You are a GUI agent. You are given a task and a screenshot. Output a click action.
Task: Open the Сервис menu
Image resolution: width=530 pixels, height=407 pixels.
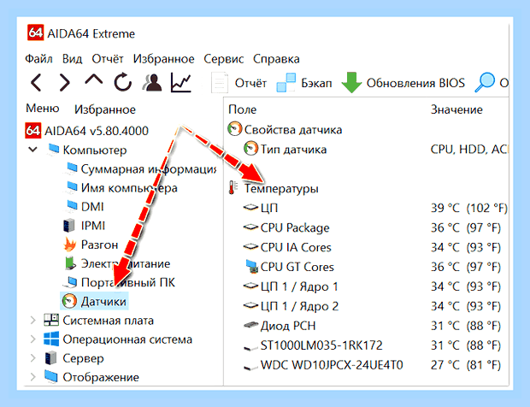[x=223, y=59]
